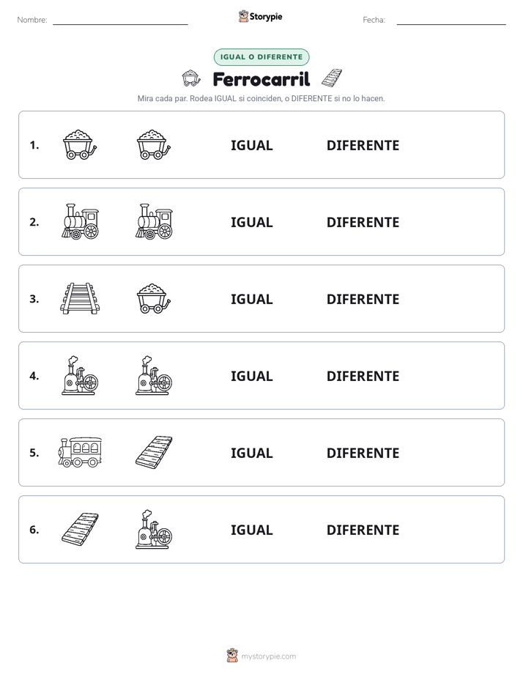
Task: Select IGUAL for question 4
Action: pyautogui.click(x=251, y=376)
